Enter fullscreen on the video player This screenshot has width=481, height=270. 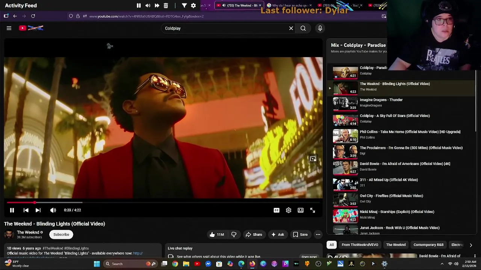[x=313, y=210]
